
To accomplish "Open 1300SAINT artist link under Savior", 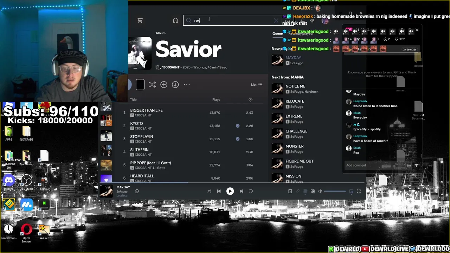I will tap(171, 67).
